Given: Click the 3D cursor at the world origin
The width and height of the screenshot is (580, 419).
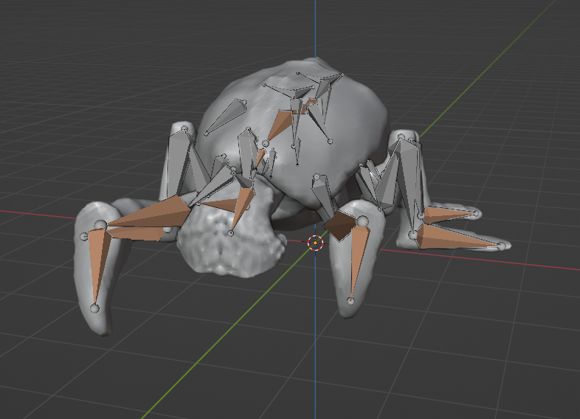Looking at the screenshot, I should [x=315, y=243].
